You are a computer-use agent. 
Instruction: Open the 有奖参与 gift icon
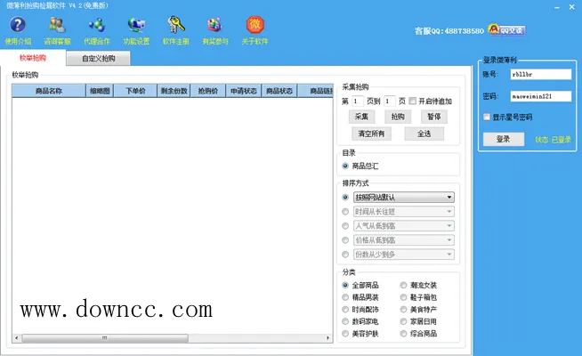[214, 25]
